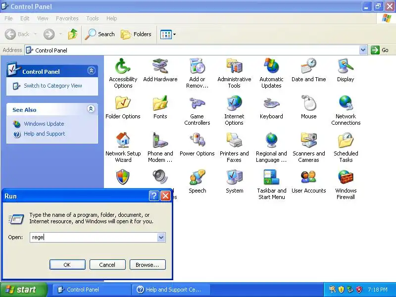Open Internet Options icon
Image resolution: width=396 pixels, height=297 pixels.
pyautogui.click(x=234, y=103)
